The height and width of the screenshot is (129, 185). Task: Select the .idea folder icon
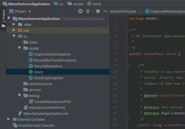20,24
